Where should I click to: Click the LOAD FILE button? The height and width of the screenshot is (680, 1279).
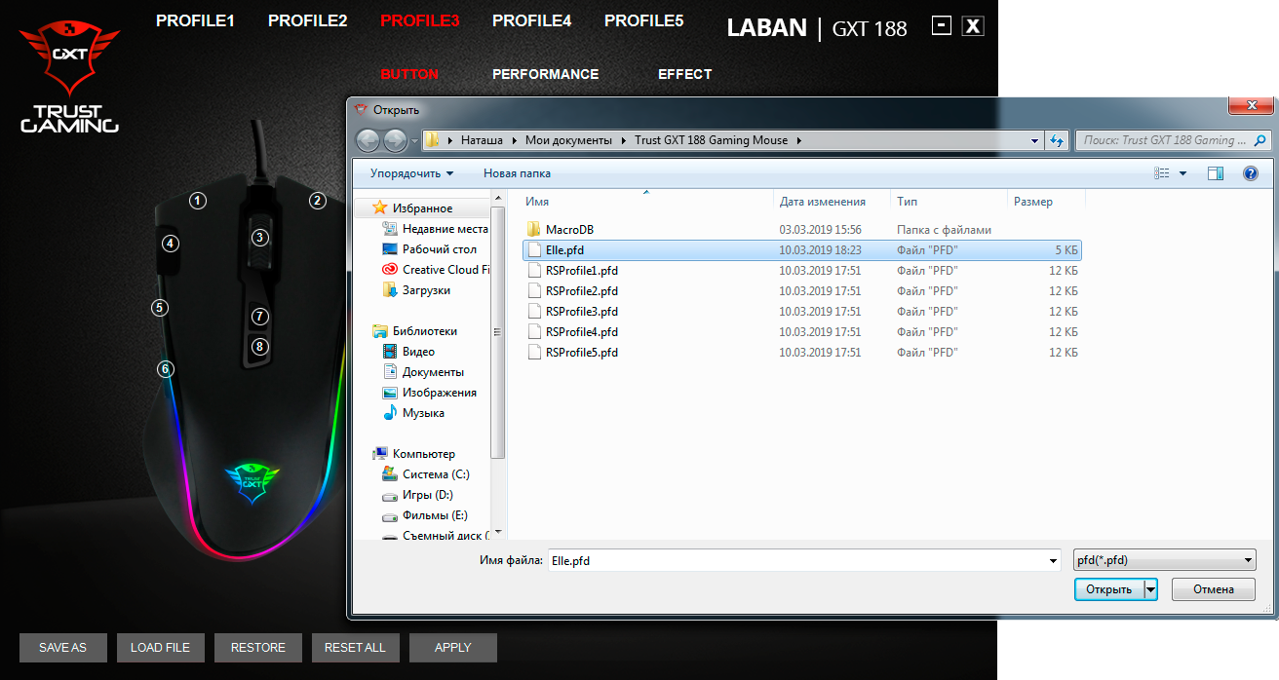tap(161, 648)
